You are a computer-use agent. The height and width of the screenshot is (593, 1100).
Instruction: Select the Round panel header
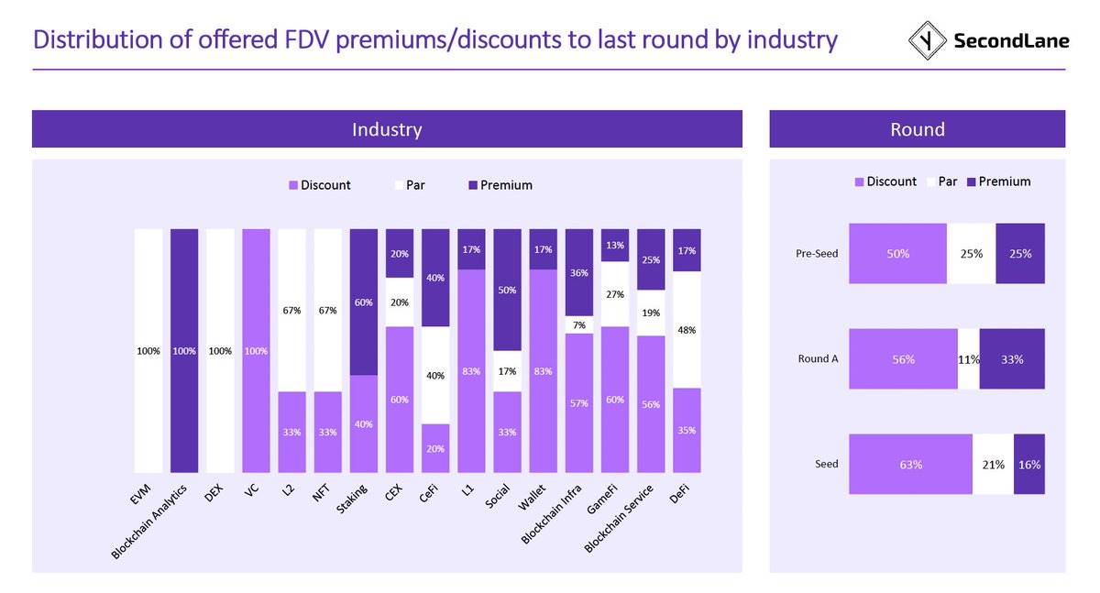917,129
